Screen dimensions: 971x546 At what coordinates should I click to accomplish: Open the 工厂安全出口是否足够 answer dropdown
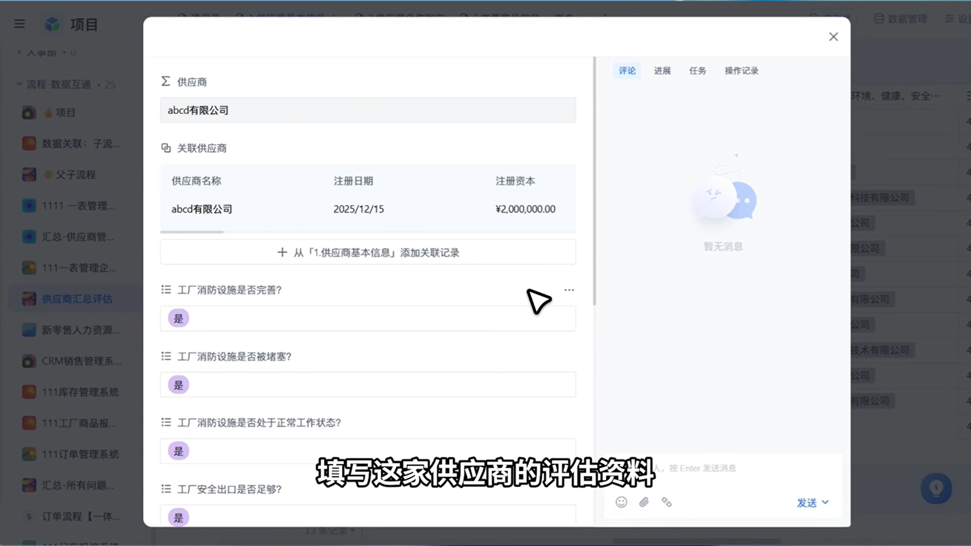(x=368, y=516)
